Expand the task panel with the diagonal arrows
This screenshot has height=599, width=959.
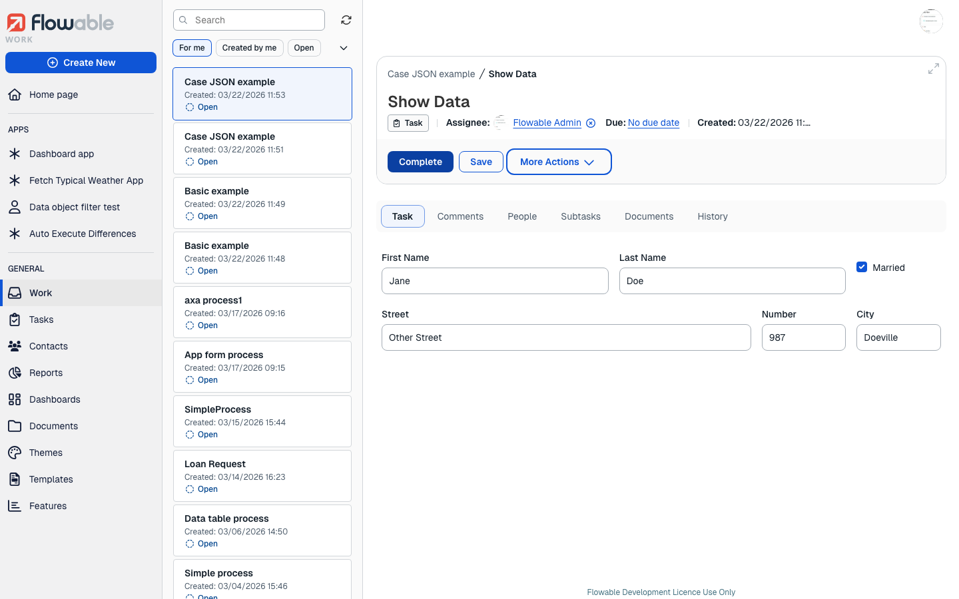pos(933,68)
